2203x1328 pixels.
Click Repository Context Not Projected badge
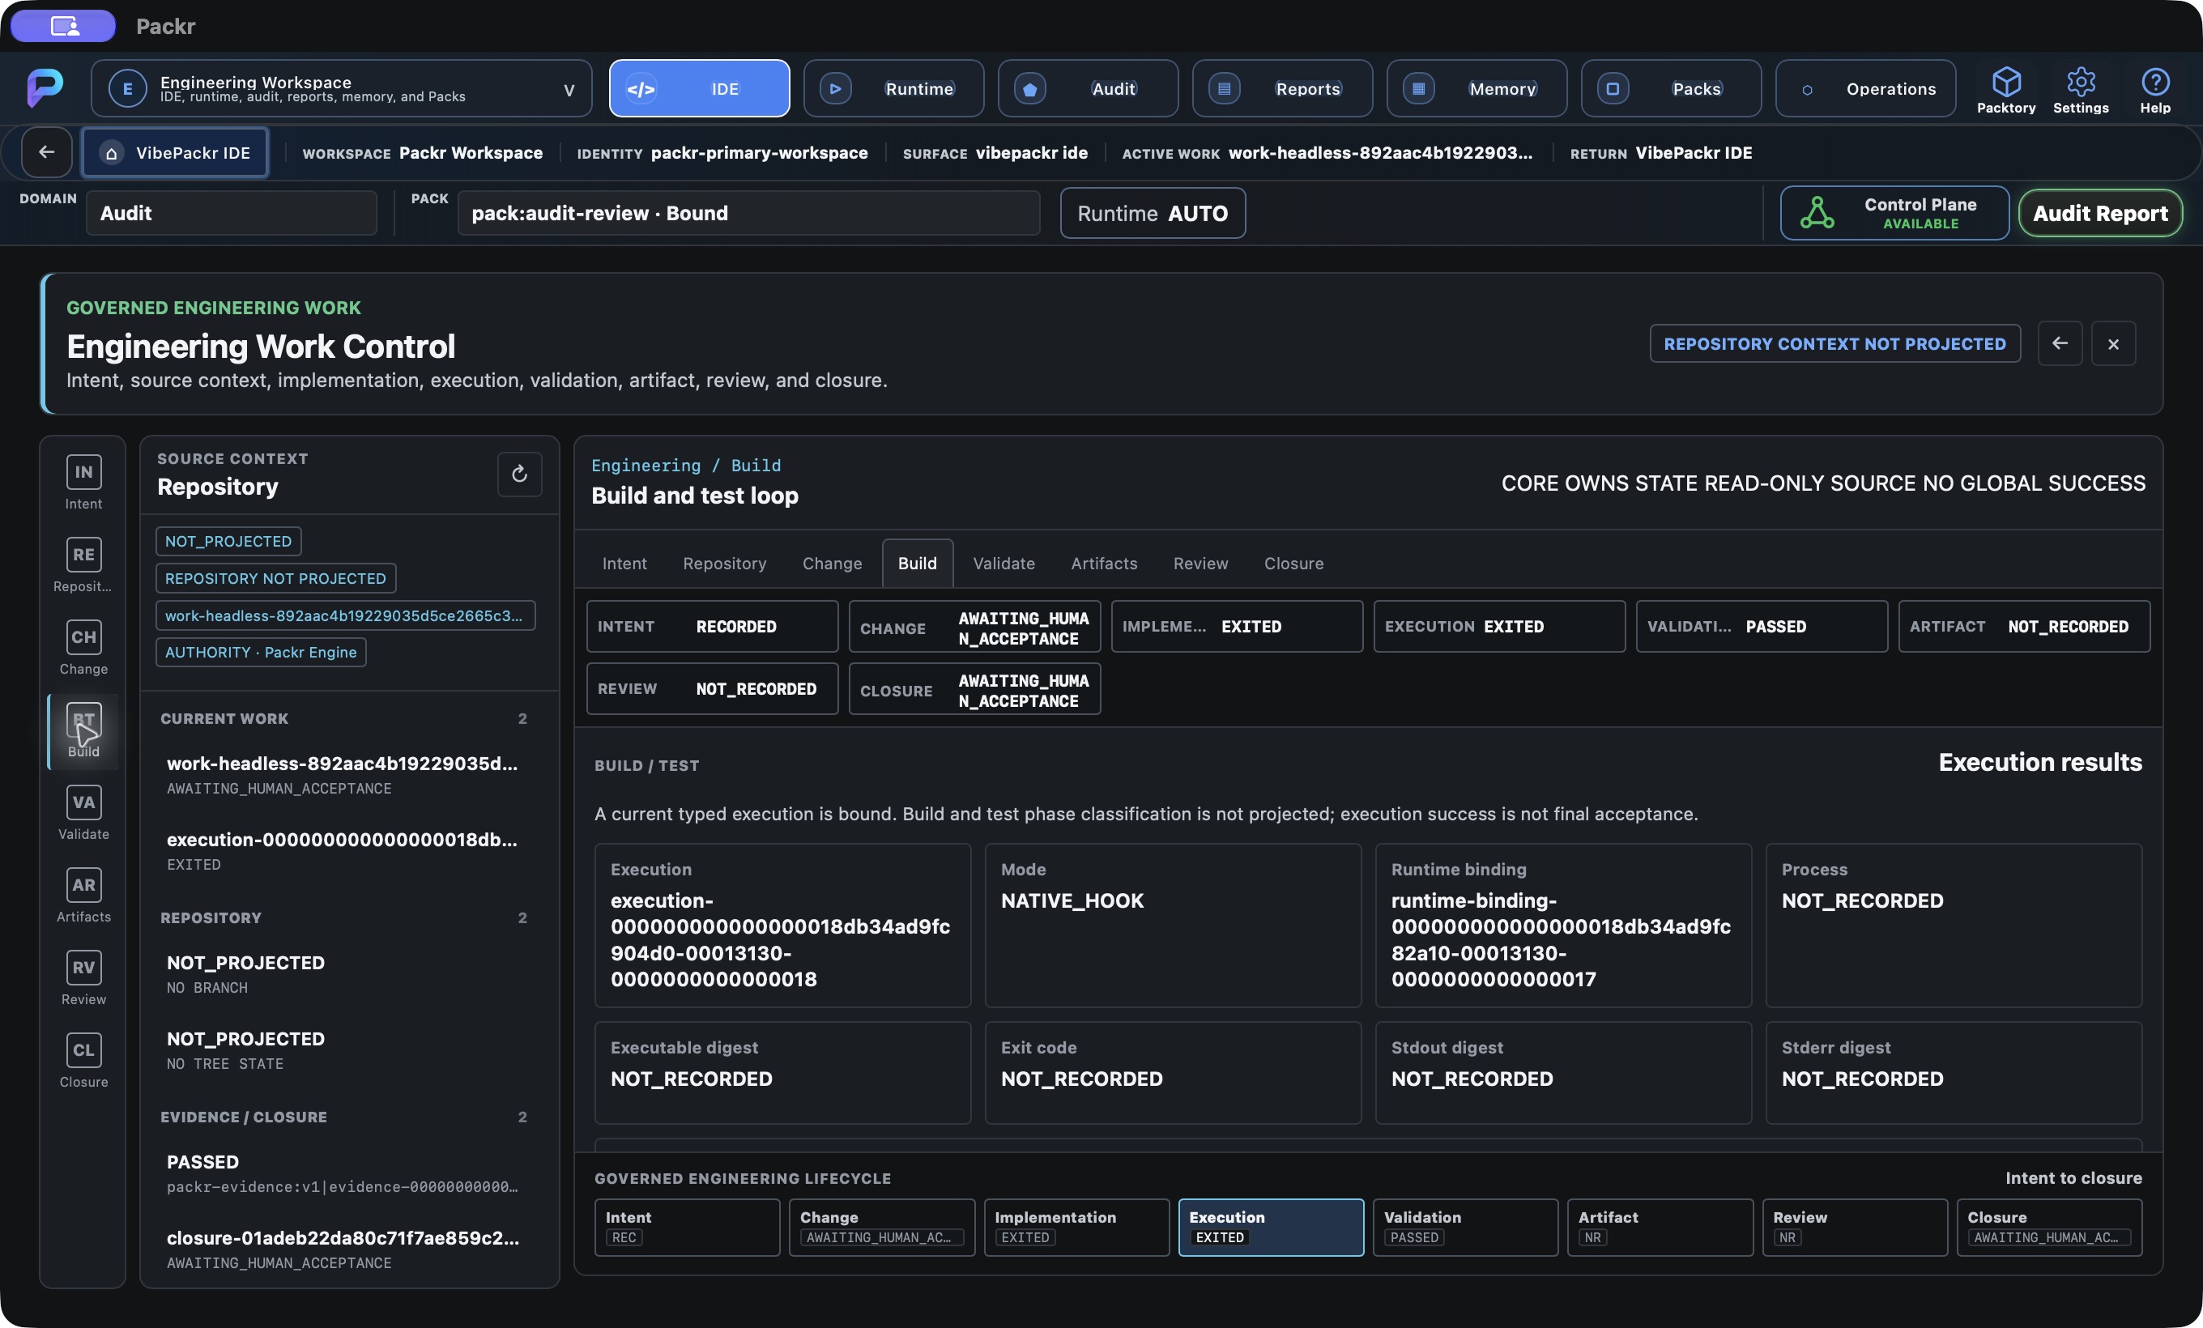[1834, 343]
